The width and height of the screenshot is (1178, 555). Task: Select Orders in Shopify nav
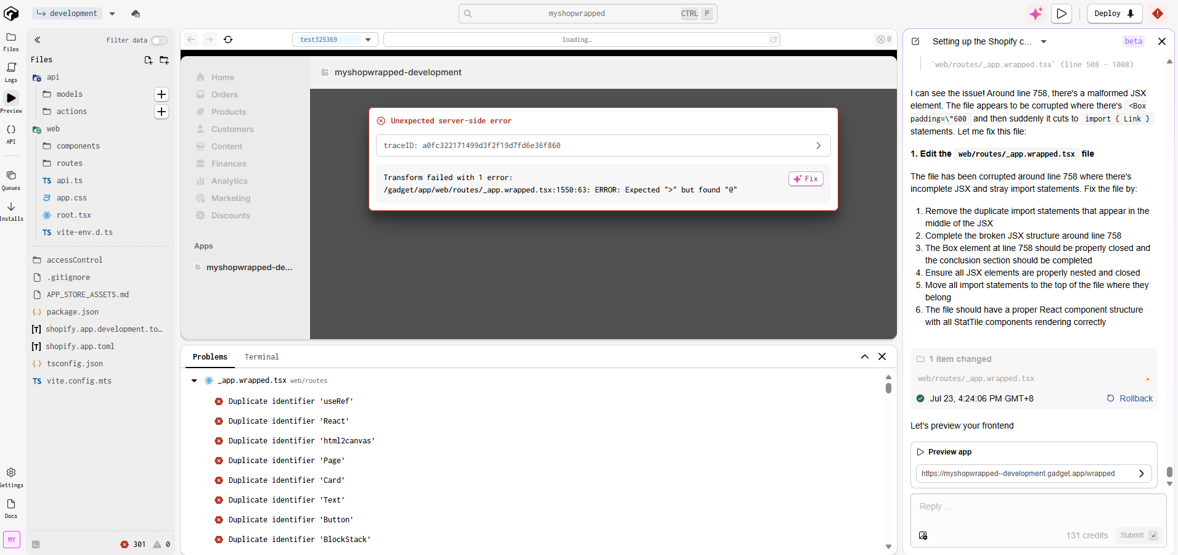click(x=224, y=94)
